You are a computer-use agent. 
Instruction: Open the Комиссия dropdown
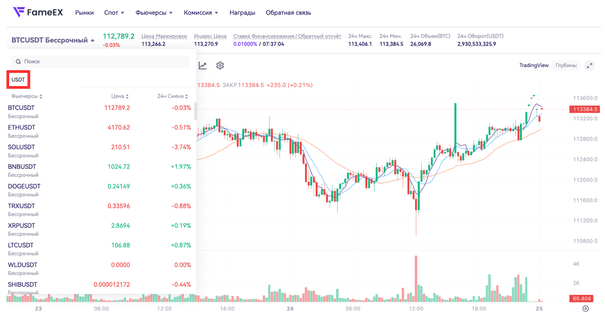(x=201, y=13)
